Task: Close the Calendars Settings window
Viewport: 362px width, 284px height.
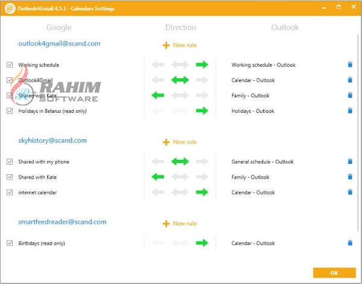Action: point(354,7)
